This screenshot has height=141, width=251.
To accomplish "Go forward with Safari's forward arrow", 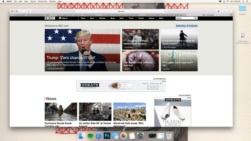I will [x=24, y=11].
